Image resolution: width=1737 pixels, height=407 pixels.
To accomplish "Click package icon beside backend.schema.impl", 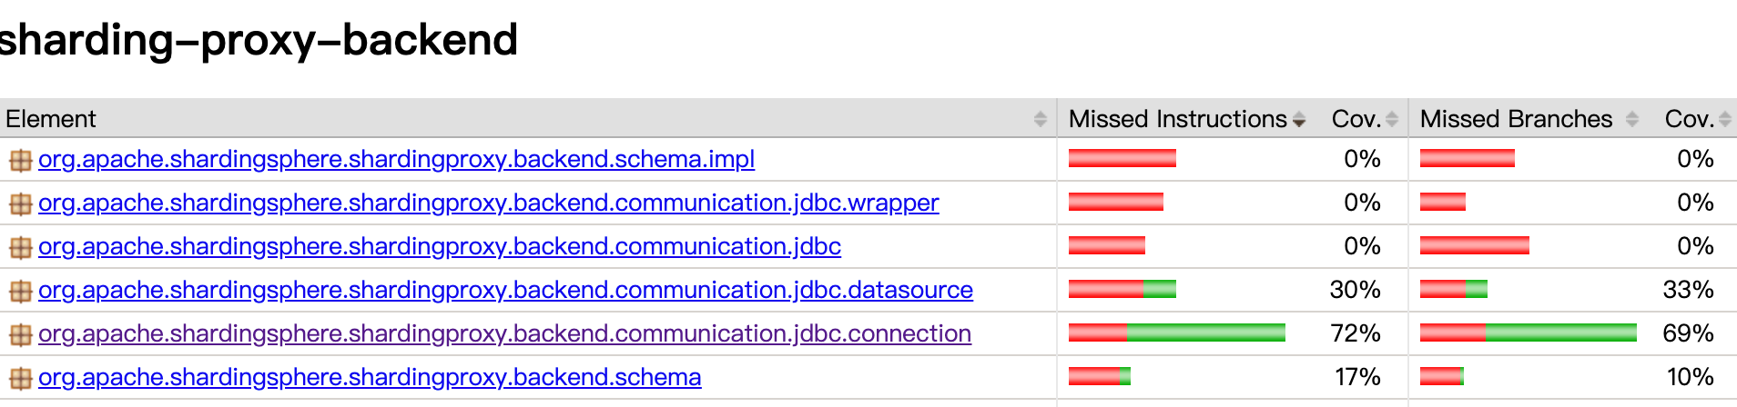I will (x=20, y=161).
